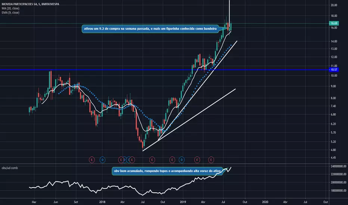
Task: Click the Jun label on the time axis
Action: click(x=56, y=202)
